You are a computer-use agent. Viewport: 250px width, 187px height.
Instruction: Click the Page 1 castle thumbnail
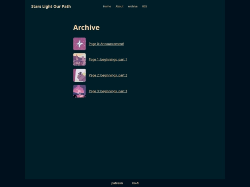[80, 59]
